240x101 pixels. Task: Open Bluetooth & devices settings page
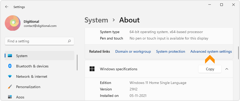click(32, 66)
